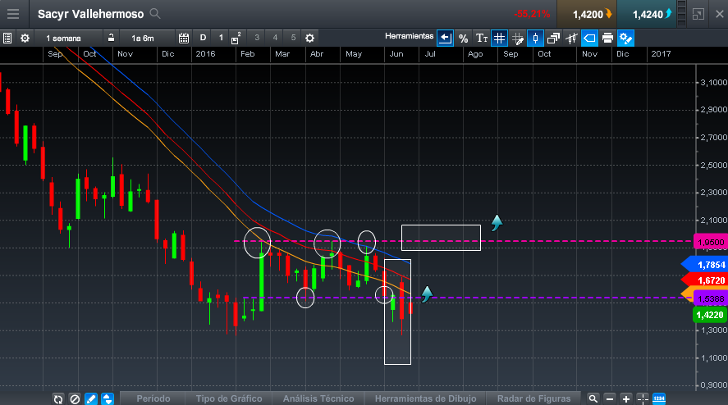Image resolution: width=728 pixels, height=405 pixels.
Task: Open the Tipo de Gráfico tab
Action: pyautogui.click(x=229, y=398)
